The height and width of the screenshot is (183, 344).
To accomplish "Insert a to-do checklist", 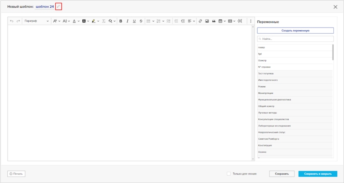I will [168, 21].
